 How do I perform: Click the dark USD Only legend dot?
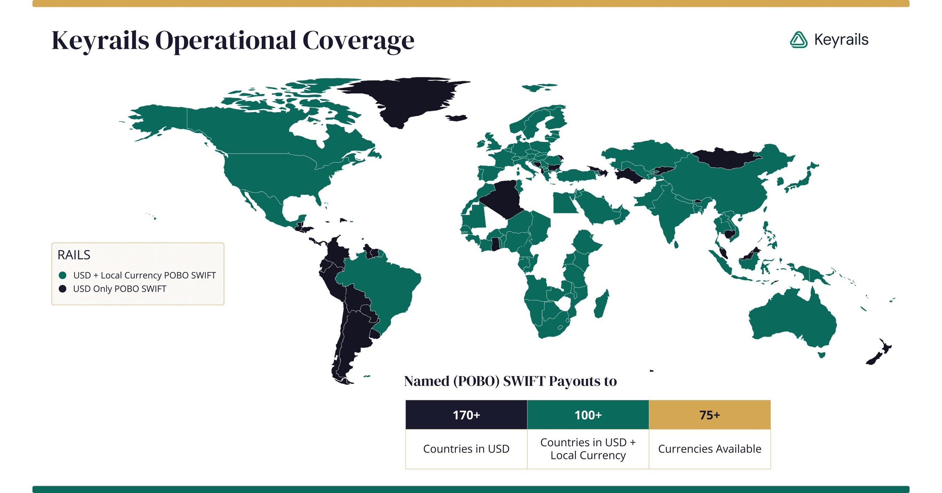[62, 289]
